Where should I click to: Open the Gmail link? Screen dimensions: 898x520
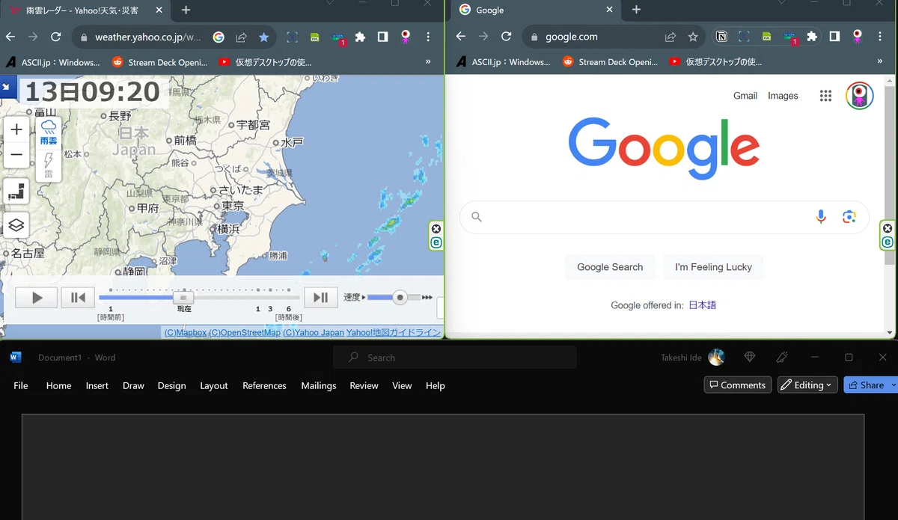point(745,96)
